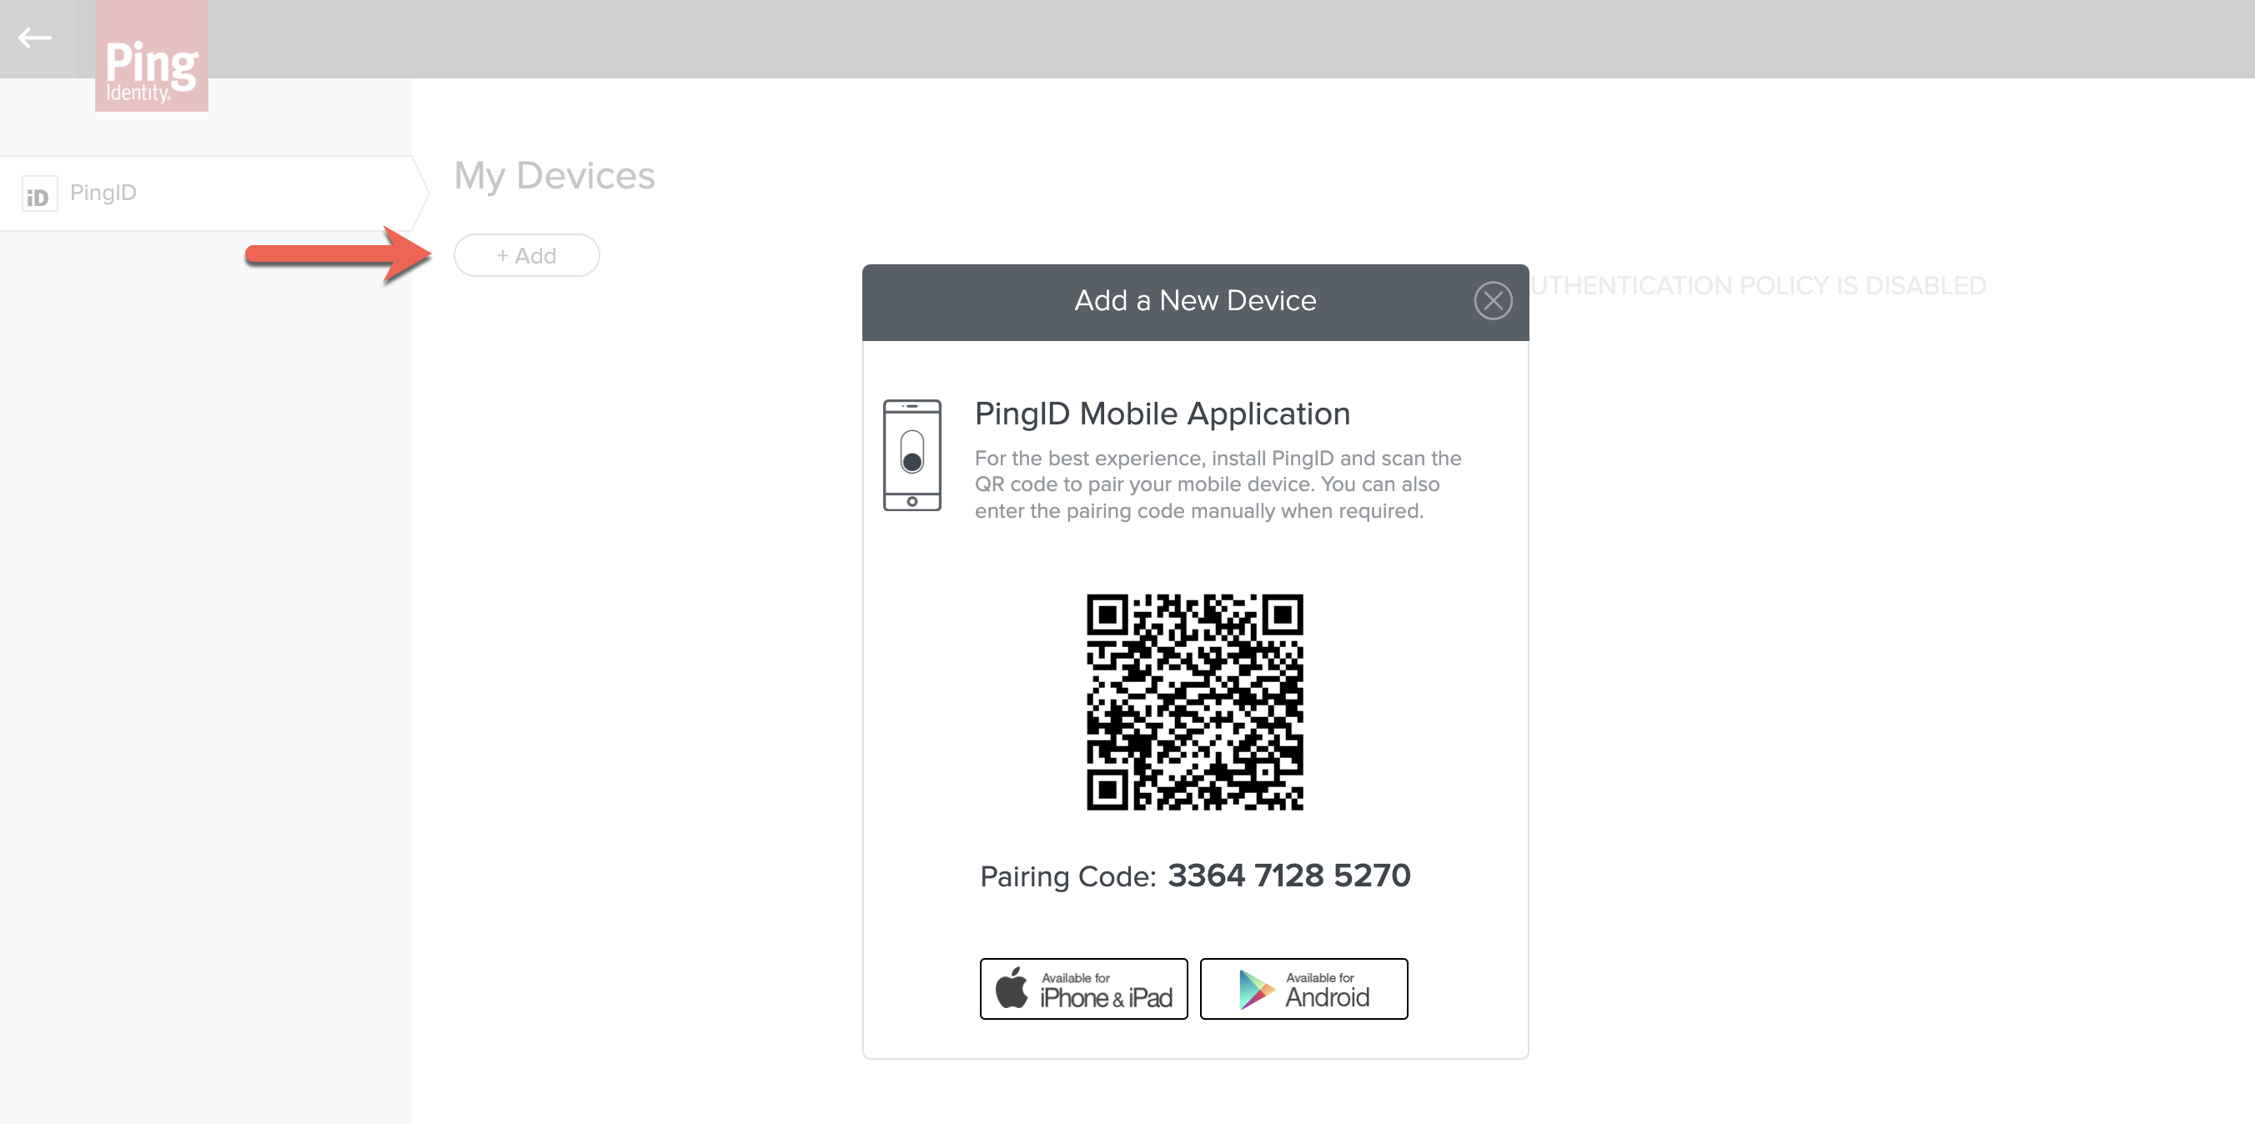Image resolution: width=2255 pixels, height=1124 pixels.
Task: Click the Google Play triangle icon
Action: (x=1254, y=988)
